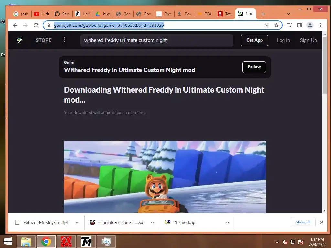Open the Half-Life taskbar icon

pos(66,242)
